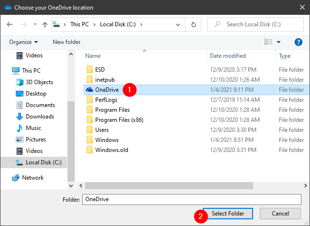Go back using the back arrow
The height and width of the screenshot is (226, 310).
(10, 24)
